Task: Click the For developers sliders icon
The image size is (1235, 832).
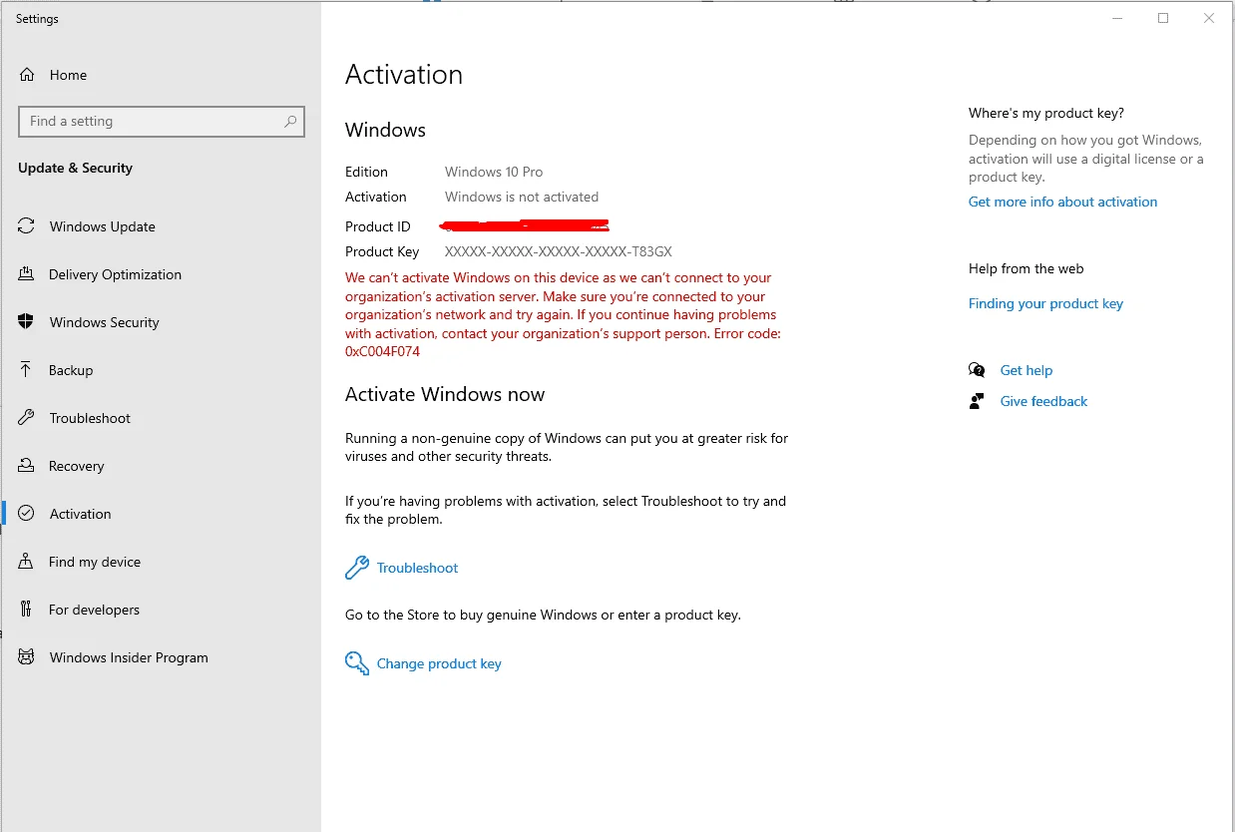Action: tap(27, 610)
